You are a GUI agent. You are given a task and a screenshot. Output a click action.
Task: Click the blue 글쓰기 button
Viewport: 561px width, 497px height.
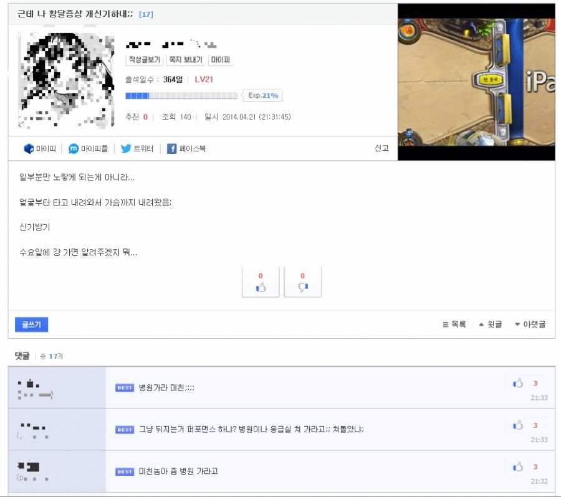32,324
